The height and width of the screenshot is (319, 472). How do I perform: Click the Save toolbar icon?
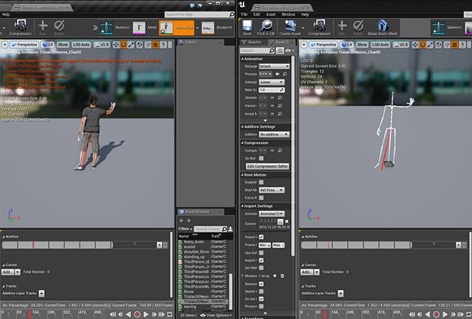coord(247,28)
